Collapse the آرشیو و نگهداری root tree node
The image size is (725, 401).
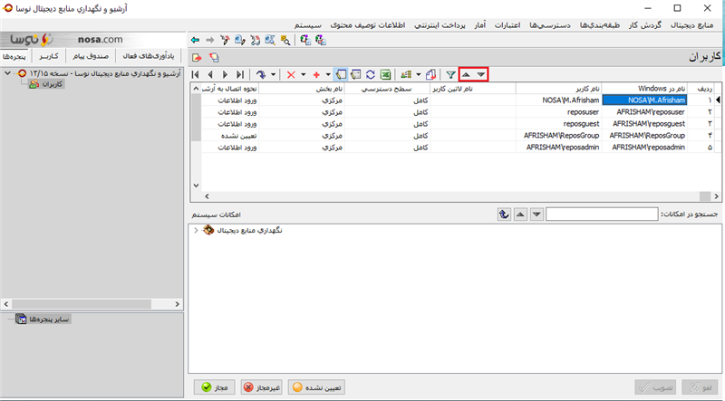(7, 72)
